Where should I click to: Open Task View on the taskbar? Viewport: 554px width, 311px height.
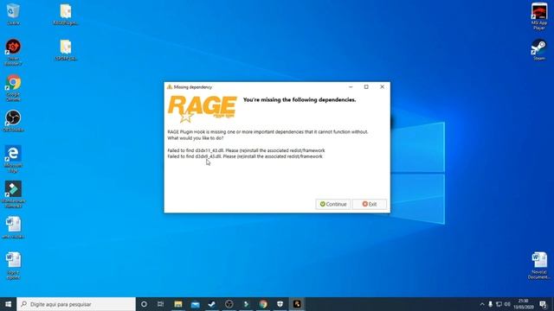point(160,304)
